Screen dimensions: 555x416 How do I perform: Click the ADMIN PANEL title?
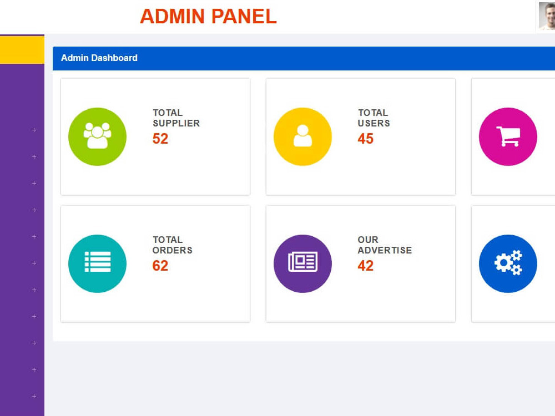(x=208, y=16)
